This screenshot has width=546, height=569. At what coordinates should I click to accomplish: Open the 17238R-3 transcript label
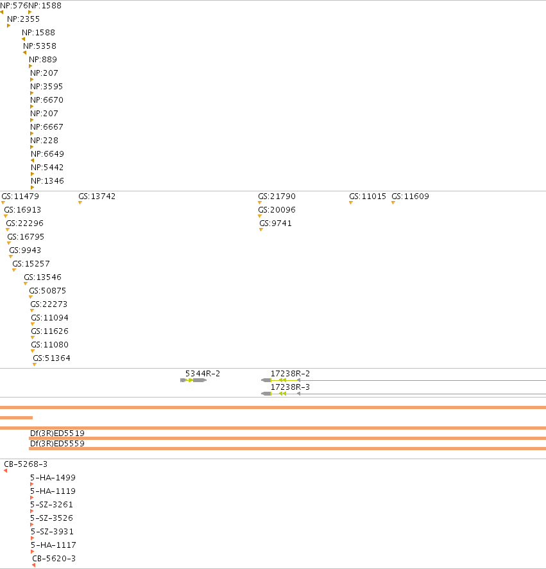pyautogui.click(x=290, y=387)
